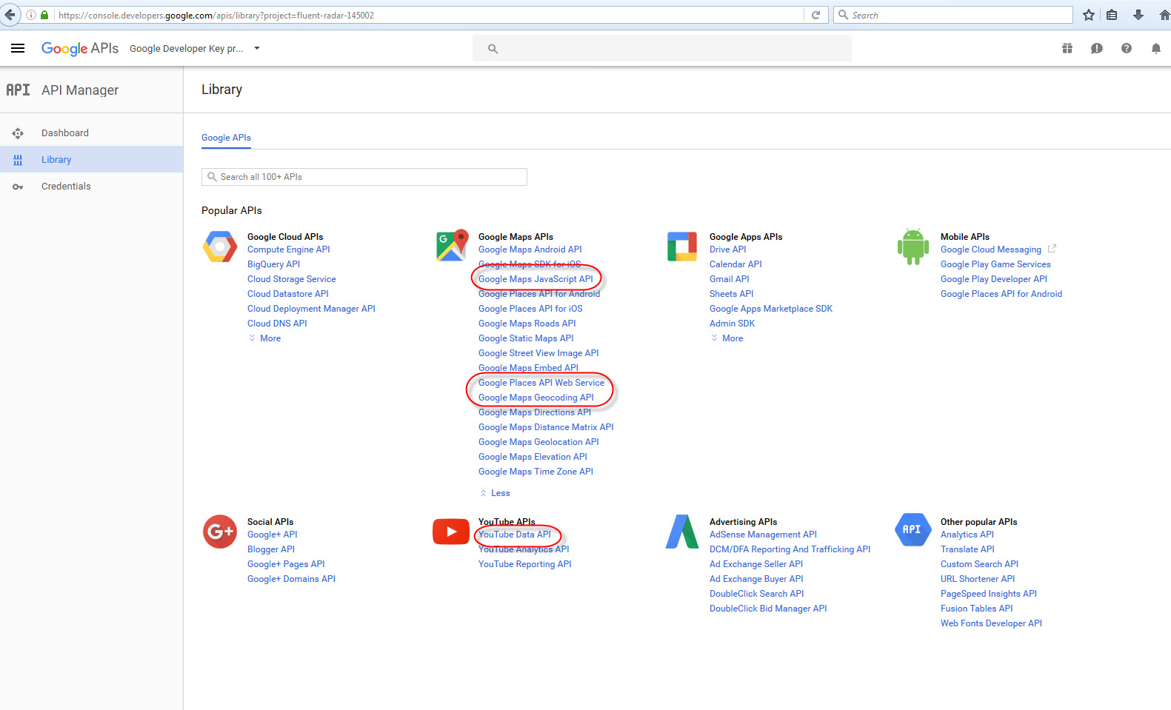
Task: Click the browser reload button
Action: click(x=815, y=15)
